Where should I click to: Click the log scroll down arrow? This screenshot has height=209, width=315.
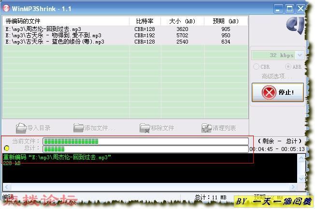click(x=301, y=179)
